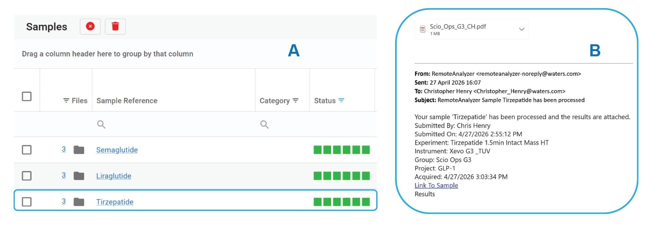The width and height of the screenshot is (652, 225).
Task: Click the Link To Sample hyperlink
Action: (x=436, y=185)
